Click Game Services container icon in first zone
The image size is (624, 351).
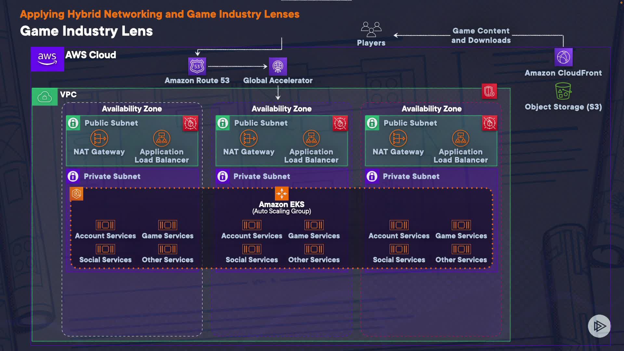(167, 225)
